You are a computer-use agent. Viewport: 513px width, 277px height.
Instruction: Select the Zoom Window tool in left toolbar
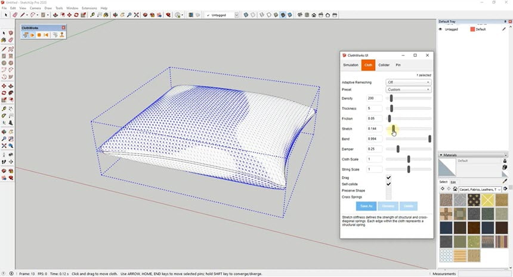tap(11, 138)
